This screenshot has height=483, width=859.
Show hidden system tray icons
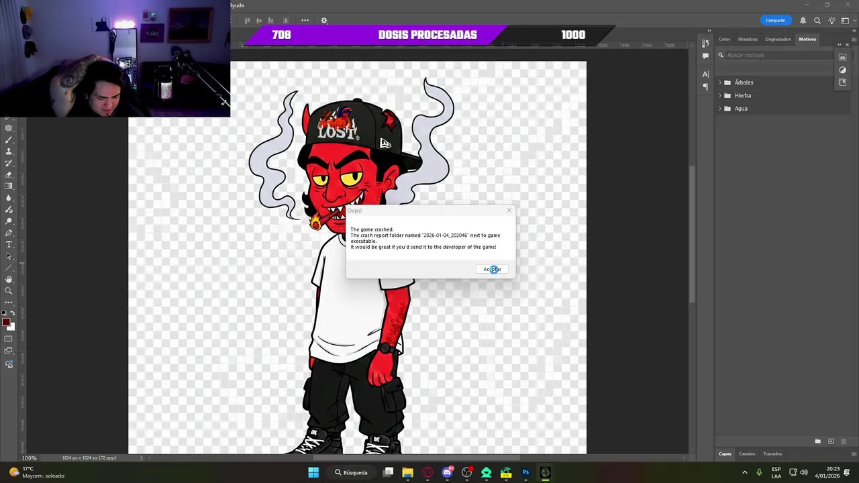744,472
